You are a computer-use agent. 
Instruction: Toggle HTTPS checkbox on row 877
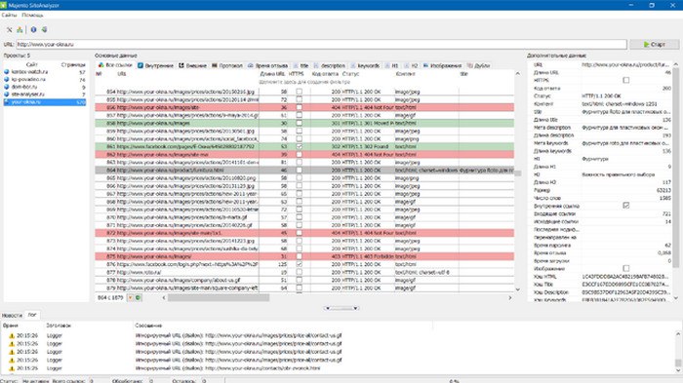click(300, 272)
